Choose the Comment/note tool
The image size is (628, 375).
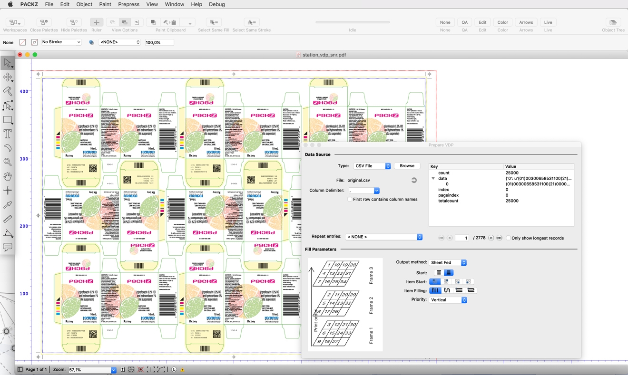[x=8, y=247]
